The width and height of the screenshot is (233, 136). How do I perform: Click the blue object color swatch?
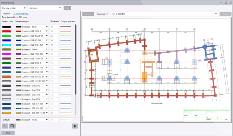pyautogui.click(x=7, y=40)
